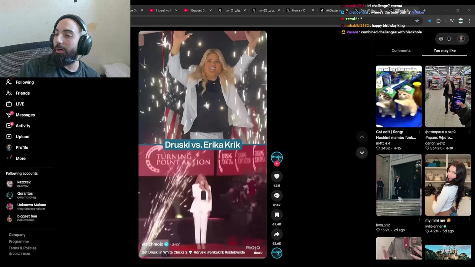Open the browser three-dot menu

pos(469,21)
